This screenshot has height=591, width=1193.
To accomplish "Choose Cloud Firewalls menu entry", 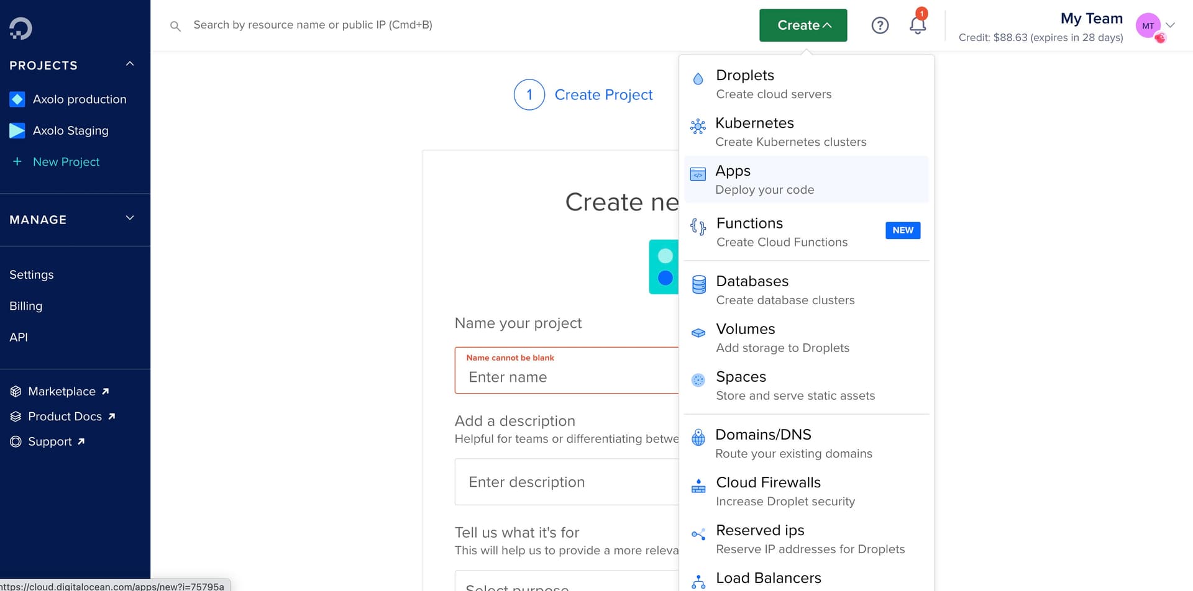I will [806, 491].
